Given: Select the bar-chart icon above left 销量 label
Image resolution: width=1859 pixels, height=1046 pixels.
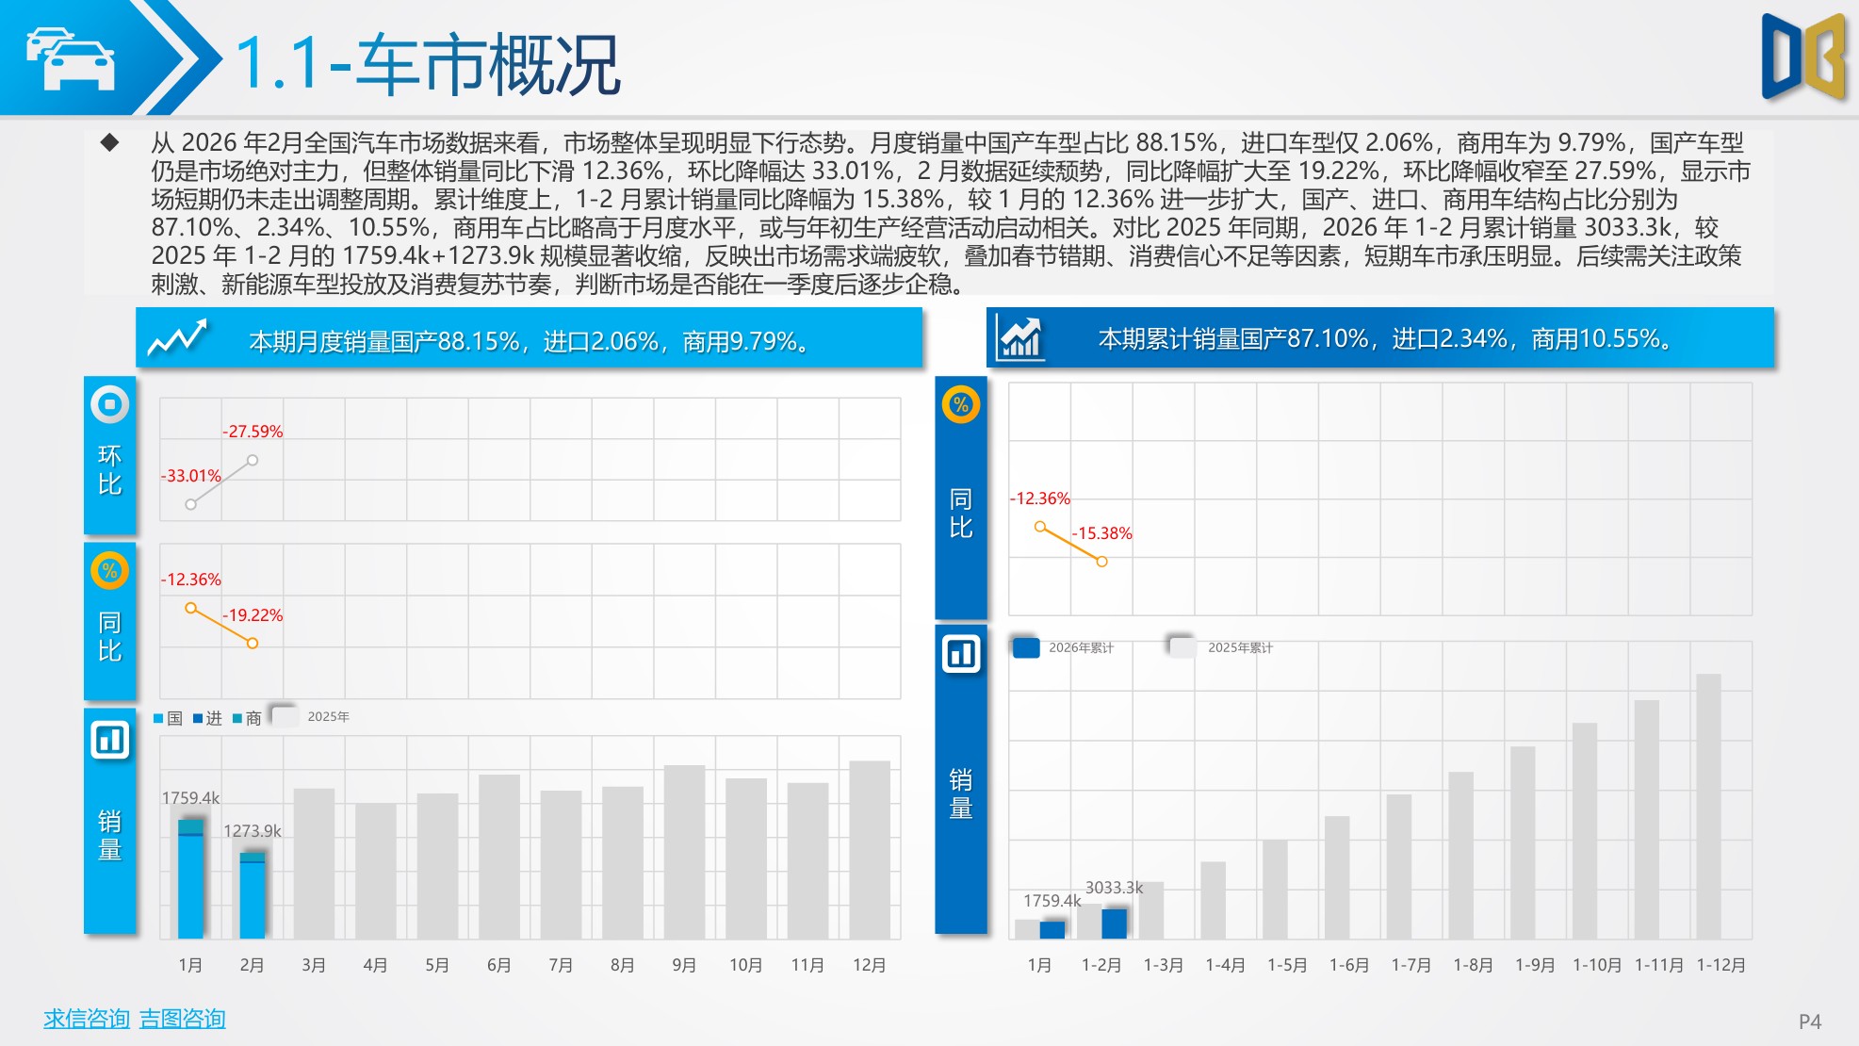Looking at the screenshot, I should 110,741.
